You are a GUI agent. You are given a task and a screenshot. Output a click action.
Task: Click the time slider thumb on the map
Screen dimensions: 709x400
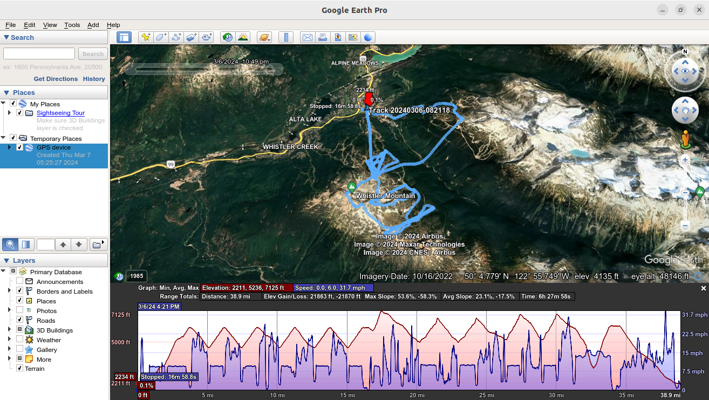(271, 69)
